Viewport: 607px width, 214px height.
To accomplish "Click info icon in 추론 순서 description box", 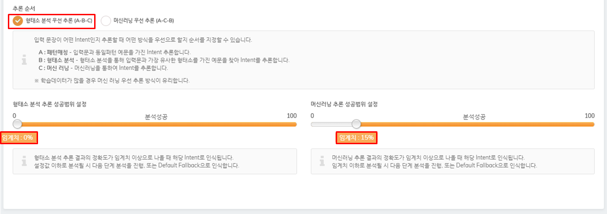I will [24, 60].
